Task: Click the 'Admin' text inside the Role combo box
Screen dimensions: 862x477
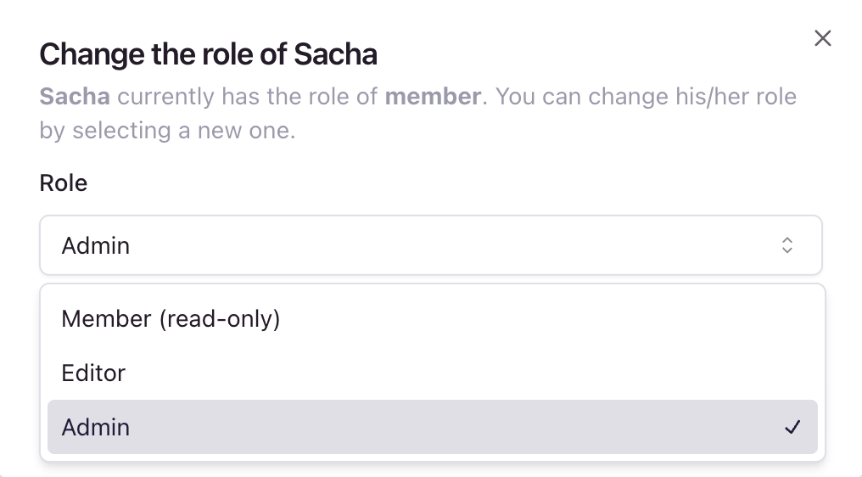Action: [x=96, y=246]
